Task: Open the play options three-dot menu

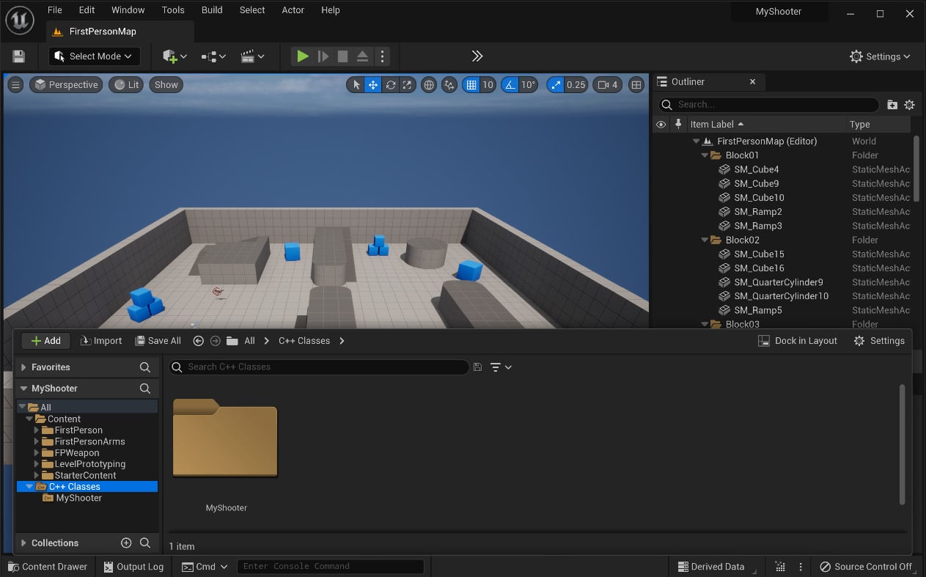Action: coord(382,56)
